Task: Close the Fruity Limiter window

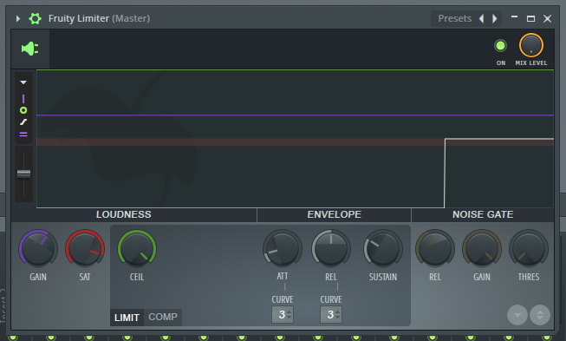Action: (x=547, y=19)
